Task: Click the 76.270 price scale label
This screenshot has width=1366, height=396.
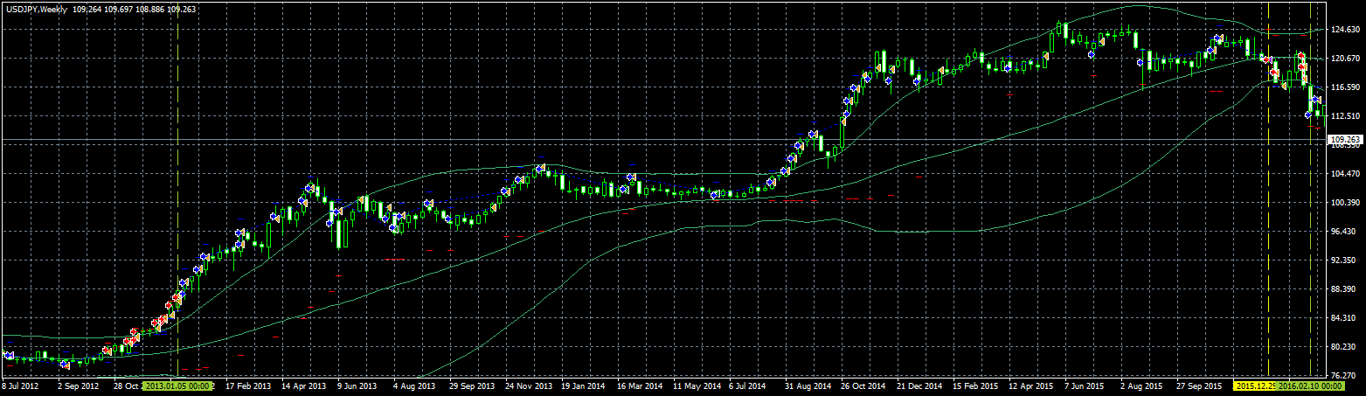Action: pos(1345,375)
